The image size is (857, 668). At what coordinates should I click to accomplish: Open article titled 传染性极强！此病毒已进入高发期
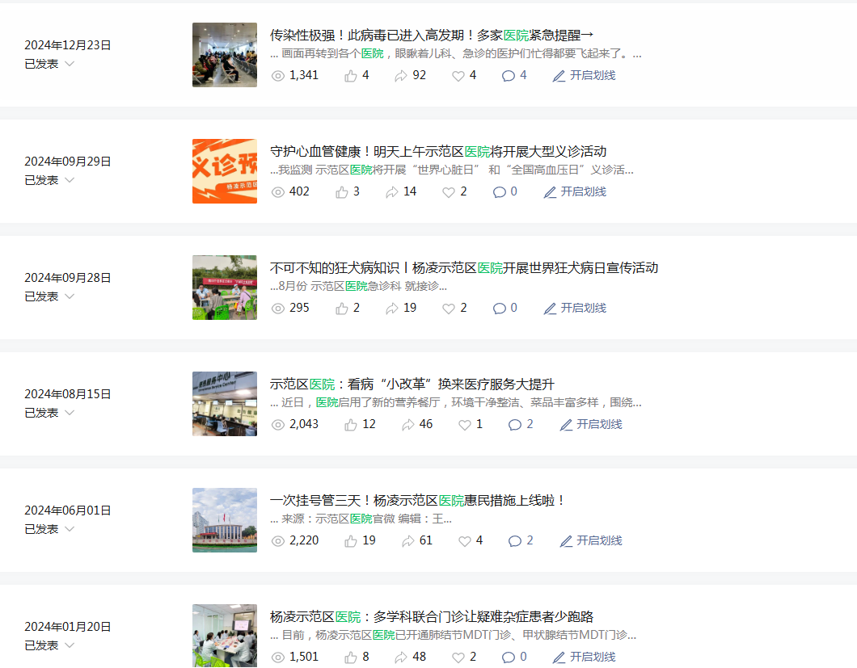pyautogui.click(x=431, y=36)
